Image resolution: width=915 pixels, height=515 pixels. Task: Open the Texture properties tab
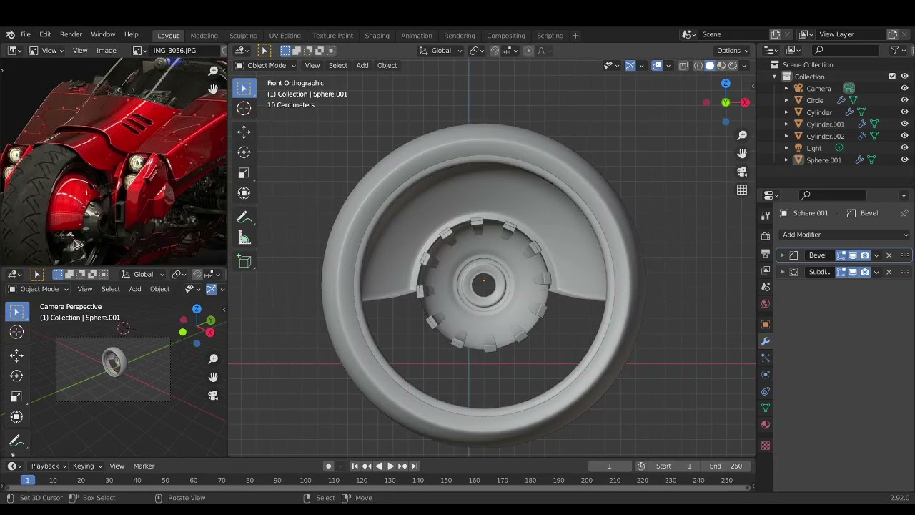point(766,446)
